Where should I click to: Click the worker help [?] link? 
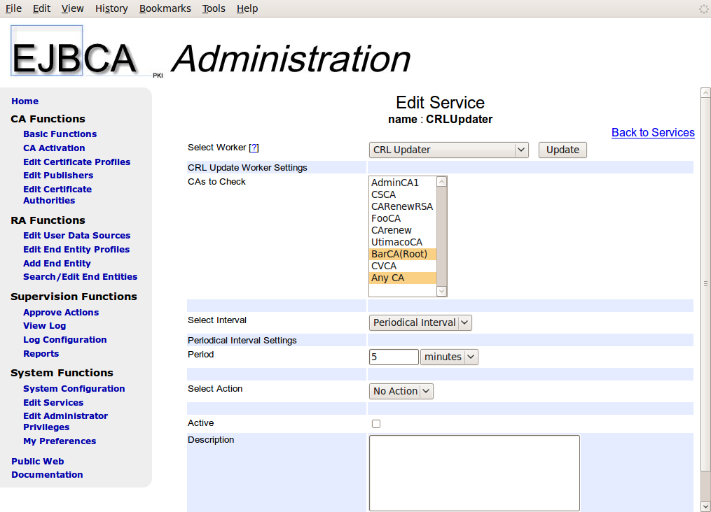[254, 148]
